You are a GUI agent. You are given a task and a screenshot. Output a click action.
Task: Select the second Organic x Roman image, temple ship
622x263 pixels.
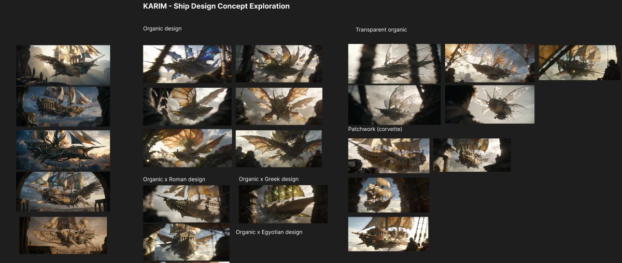[x=186, y=242]
